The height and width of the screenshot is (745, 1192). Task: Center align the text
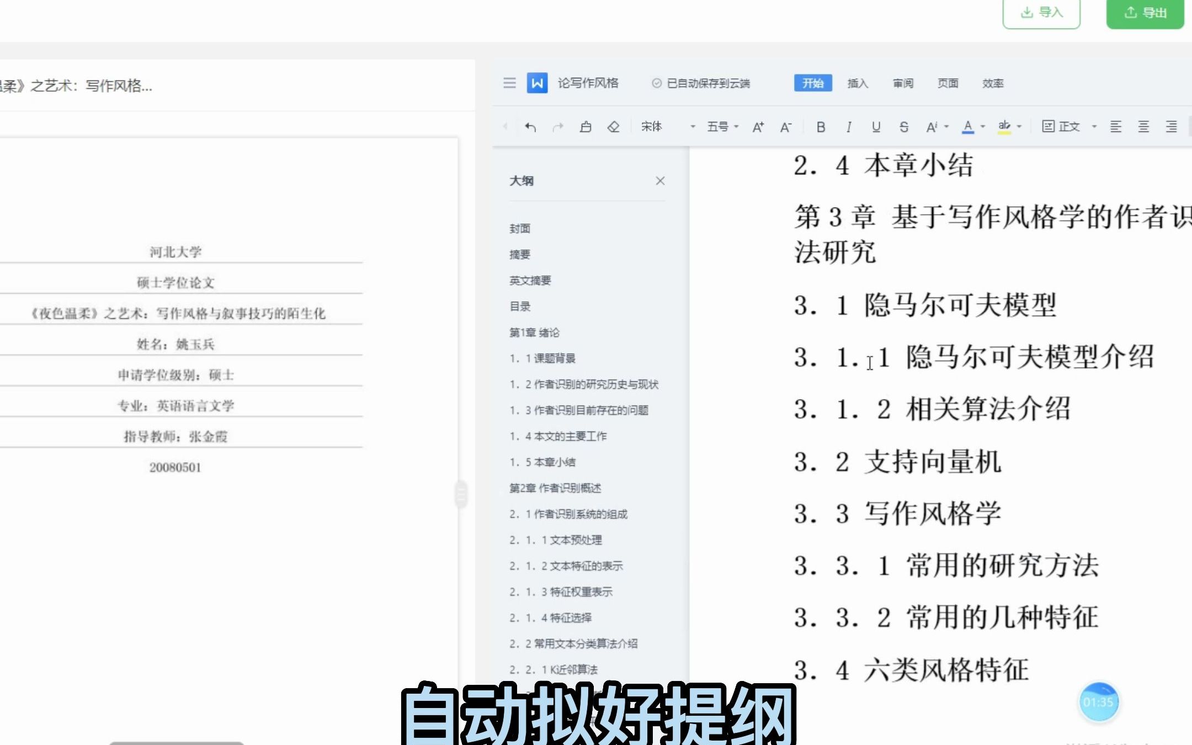point(1143,127)
